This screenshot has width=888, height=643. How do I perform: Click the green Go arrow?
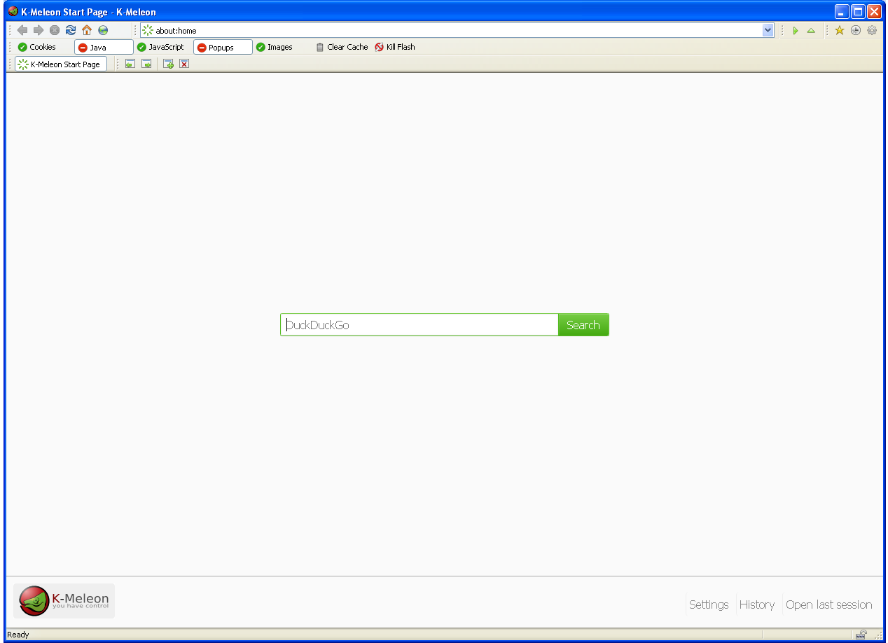(795, 31)
